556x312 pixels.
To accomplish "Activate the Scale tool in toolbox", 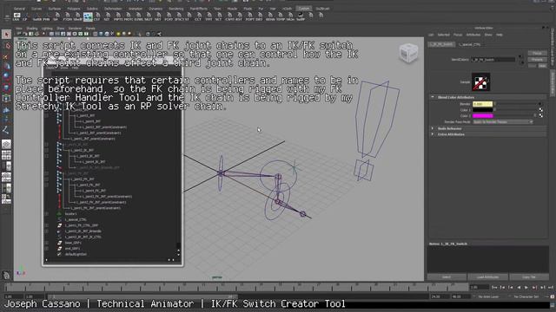I will 6,87.
